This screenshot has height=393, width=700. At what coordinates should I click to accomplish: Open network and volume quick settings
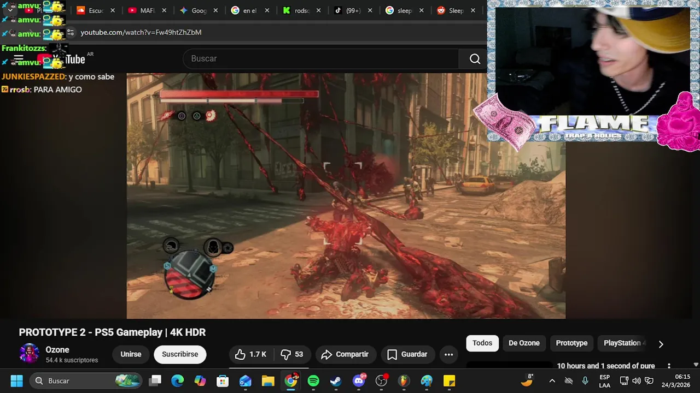(x=636, y=380)
